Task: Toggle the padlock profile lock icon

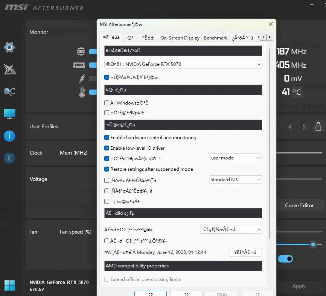Action: coord(318,126)
